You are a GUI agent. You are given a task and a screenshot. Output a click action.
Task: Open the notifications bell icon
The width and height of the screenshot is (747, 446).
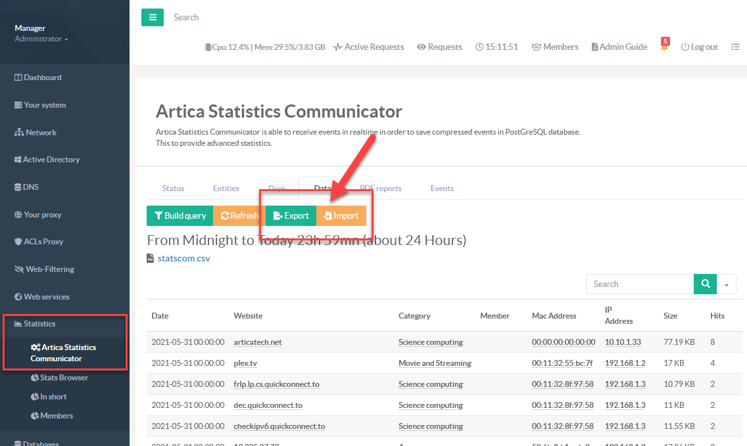(x=665, y=47)
